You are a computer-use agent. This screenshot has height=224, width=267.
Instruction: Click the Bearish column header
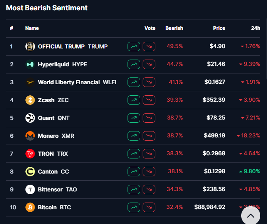click(174, 28)
